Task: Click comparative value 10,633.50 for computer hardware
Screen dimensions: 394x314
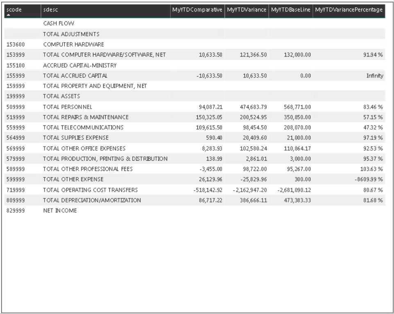Action: coord(211,55)
